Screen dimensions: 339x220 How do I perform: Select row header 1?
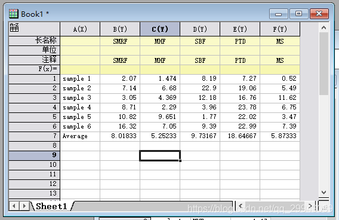35,79
